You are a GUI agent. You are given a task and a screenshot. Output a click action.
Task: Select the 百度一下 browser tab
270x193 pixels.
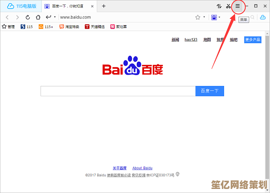click(67, 6)
